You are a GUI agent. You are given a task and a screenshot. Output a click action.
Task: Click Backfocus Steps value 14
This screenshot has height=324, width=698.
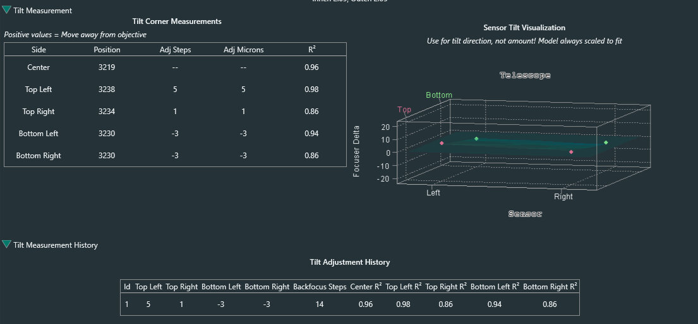tap(320, 304)
